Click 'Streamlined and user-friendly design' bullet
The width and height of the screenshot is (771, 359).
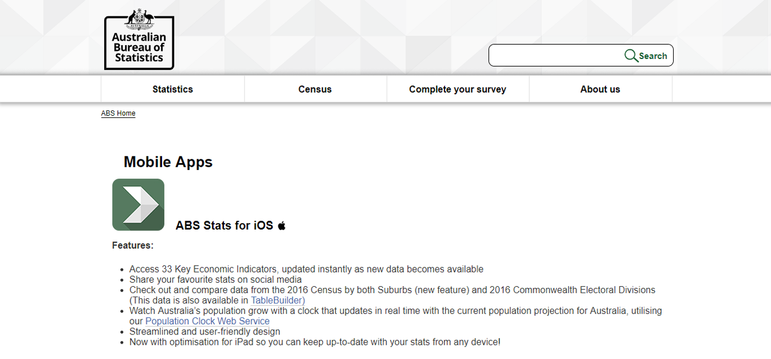click(204, 332)
